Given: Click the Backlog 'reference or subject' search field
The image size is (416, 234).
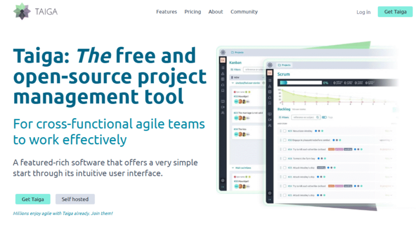Looking at the screenshot, I should 304,117.
